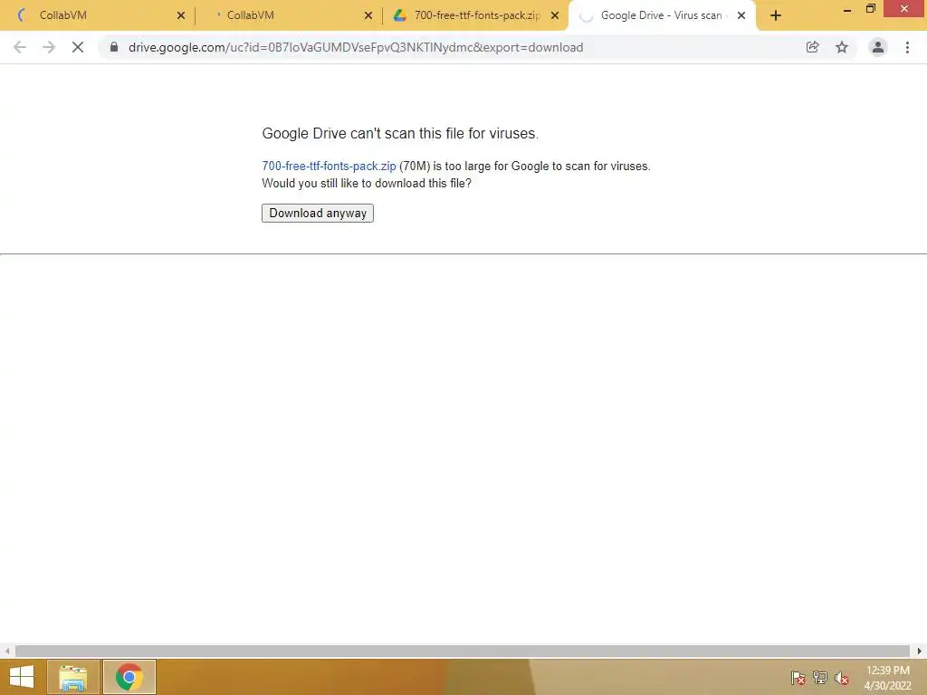Switch to the first CollabVM tab
Image resolution: width=927 pixels, height=695 pixels.
coord(98,15)
